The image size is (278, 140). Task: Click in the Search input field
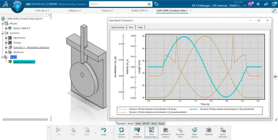pos(118,4)
